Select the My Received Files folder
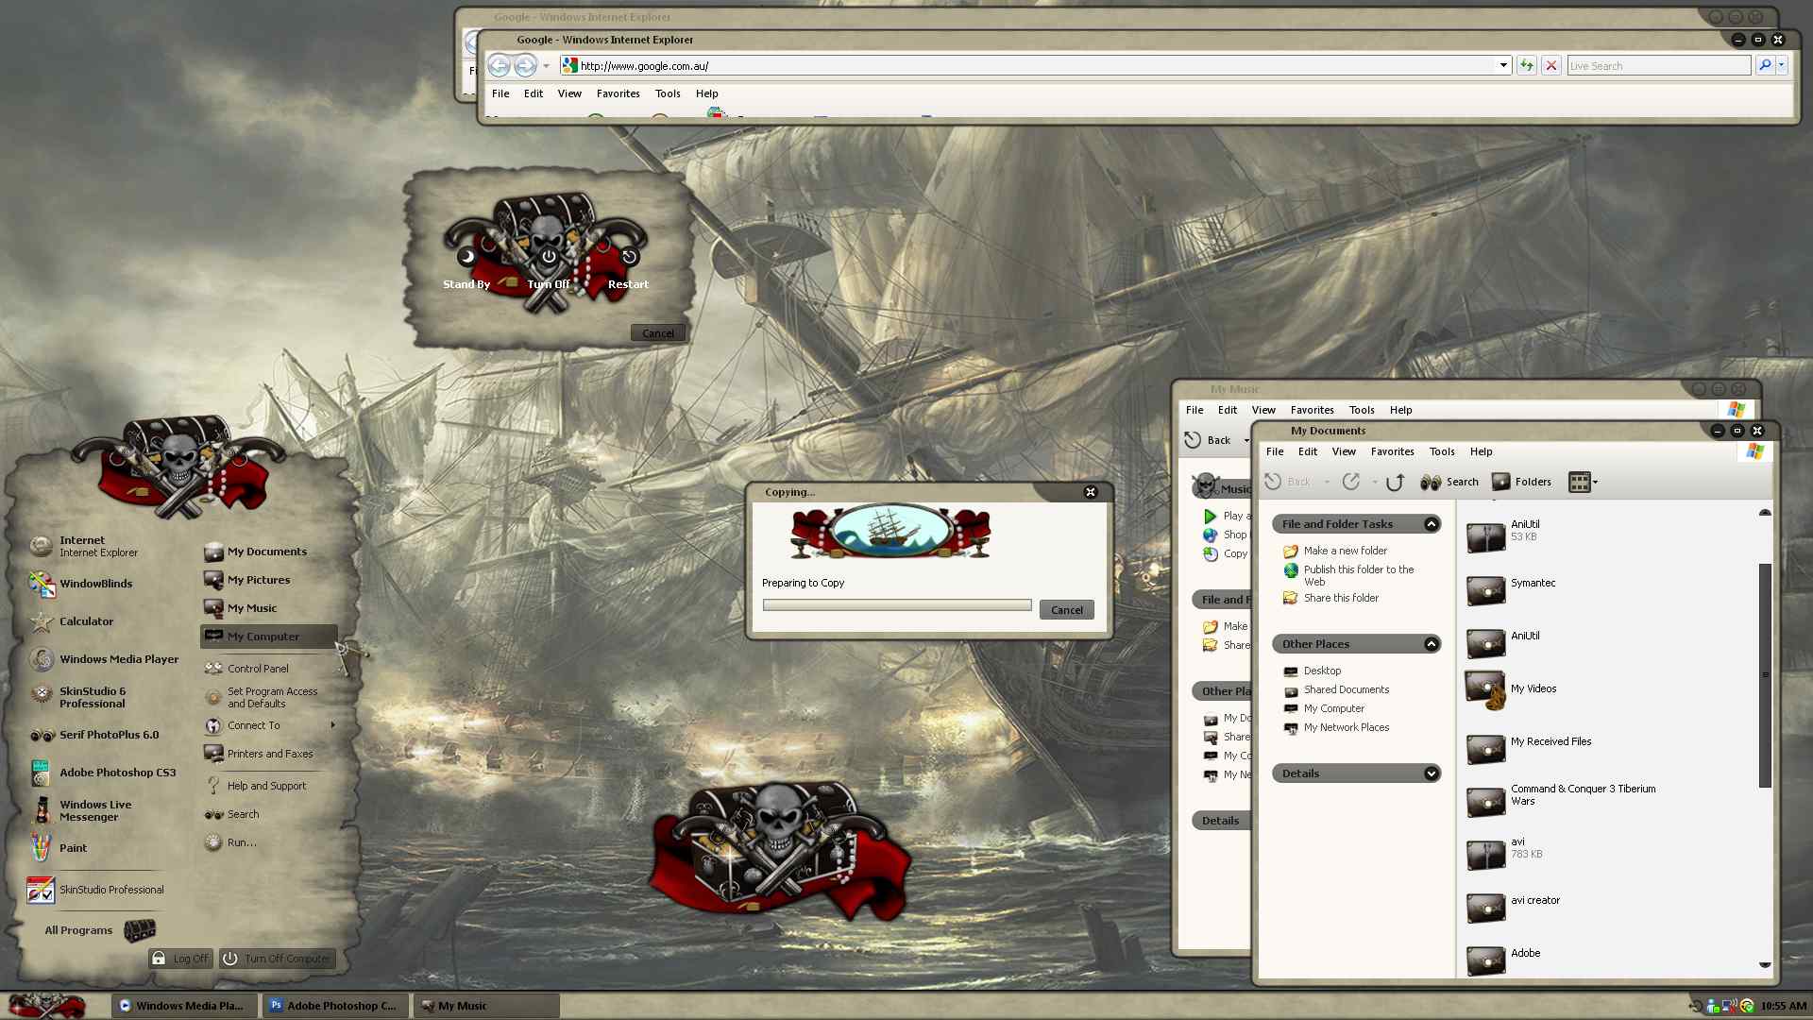The width and height of the screenshot is (1813, 1020). tap(1529, 748)
